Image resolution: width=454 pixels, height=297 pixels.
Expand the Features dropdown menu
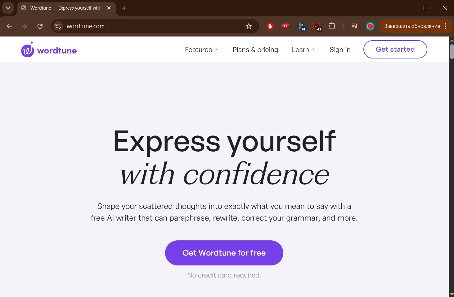point(201,50)
